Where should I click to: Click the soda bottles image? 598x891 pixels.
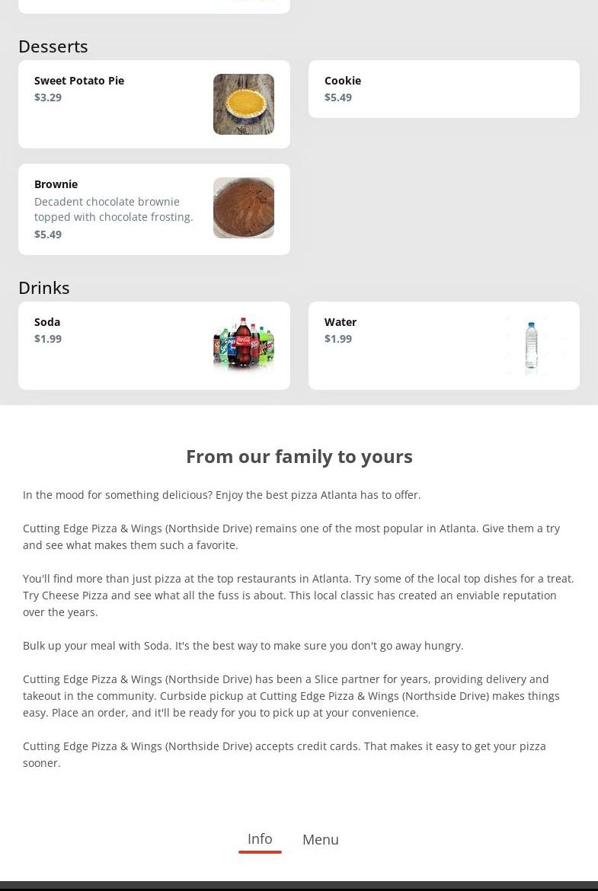(243, 346)
